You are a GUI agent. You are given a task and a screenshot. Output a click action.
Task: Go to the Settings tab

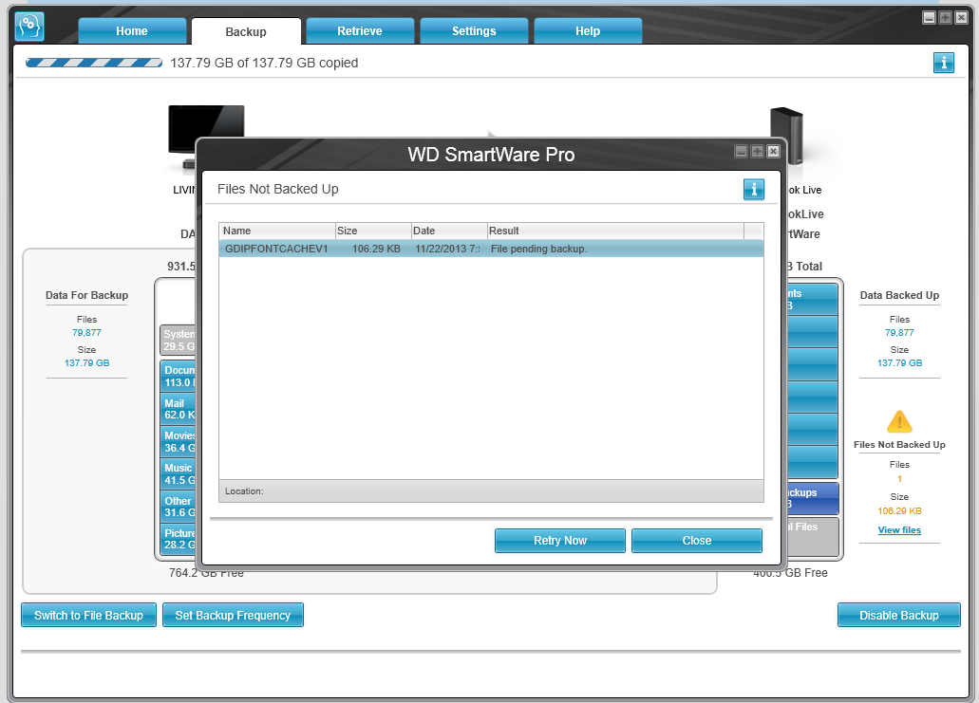tap(474, 31)
